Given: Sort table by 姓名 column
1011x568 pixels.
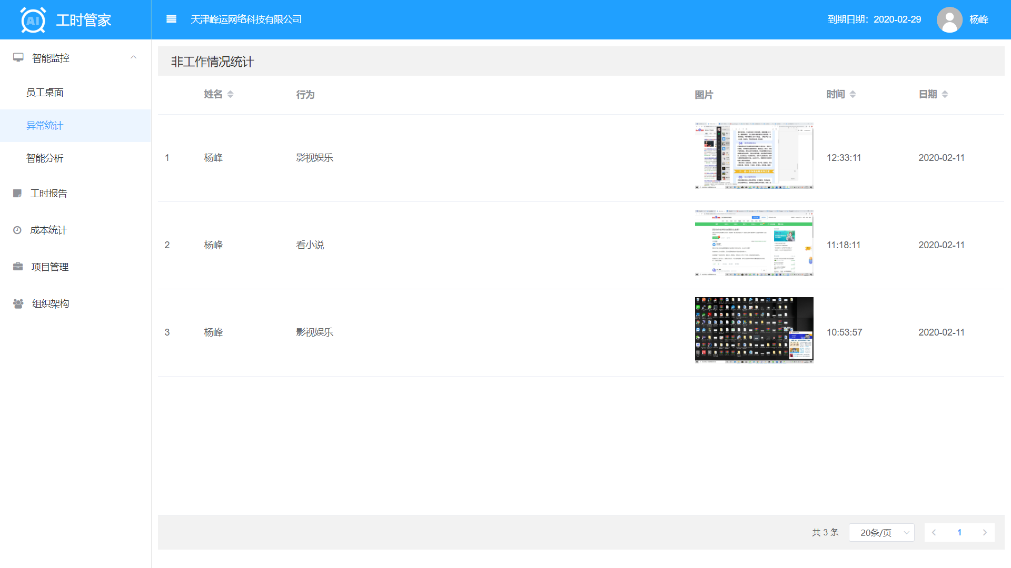Looking at the screenshot, I should (230, 94).
